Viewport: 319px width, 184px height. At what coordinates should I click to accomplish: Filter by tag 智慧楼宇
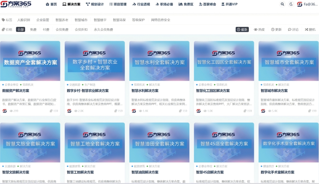[100, 20]
